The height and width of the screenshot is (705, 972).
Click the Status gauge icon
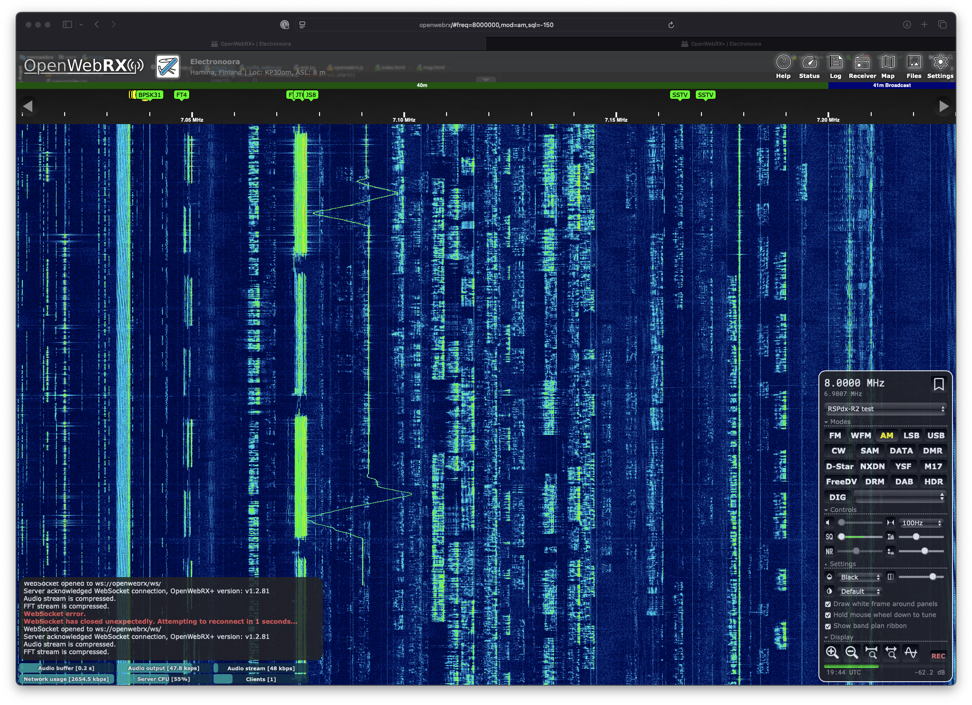click(809, 62)
